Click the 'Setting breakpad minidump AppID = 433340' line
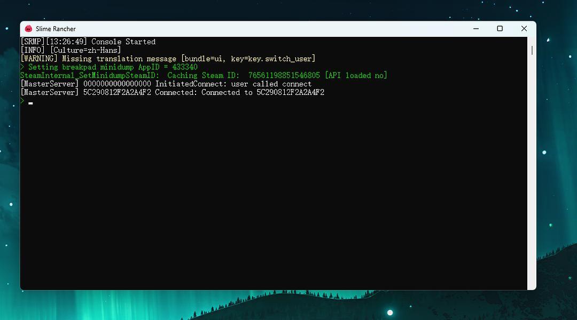Image resolution: width=577 pixels, height=320 pixels. [109, 67]
